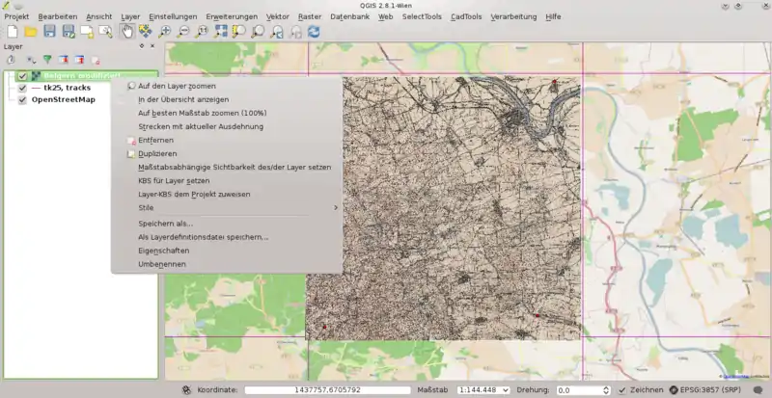Uncheck the OpenStreetMap layer visibility
This screenshot has height=398, width=772.
click(22, 99)
